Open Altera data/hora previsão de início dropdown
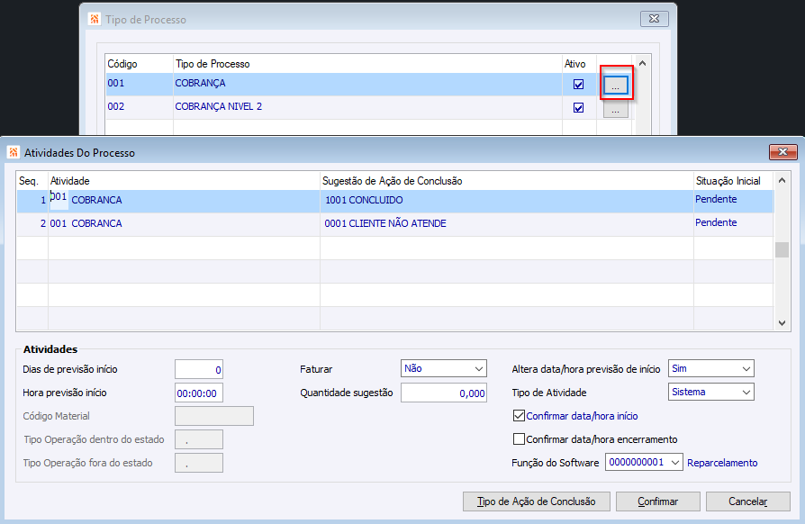The height and width of the screenshot is (524, 805). click(x=711, y=368)
